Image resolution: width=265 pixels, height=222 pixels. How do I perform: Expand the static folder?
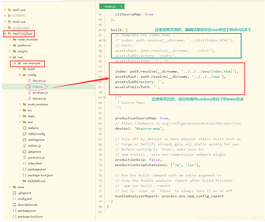(x=20, y=116)
